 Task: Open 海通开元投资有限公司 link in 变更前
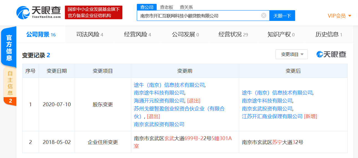click(x=159, y=101)
